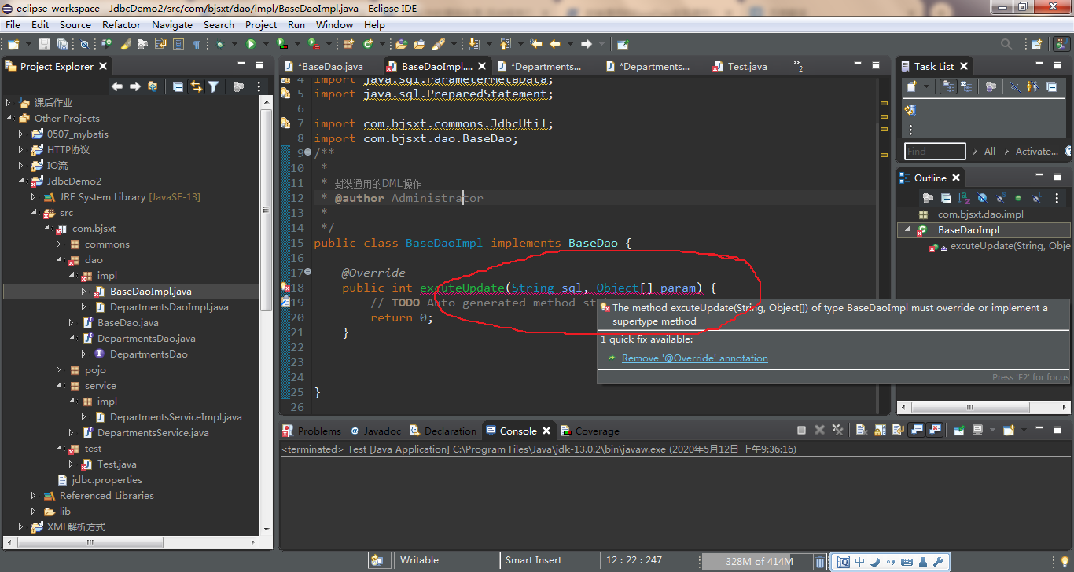Expand the 0507_mybatis project node
The height and width of the screenshot is (572, 1074).
click(x=22, y=134)
